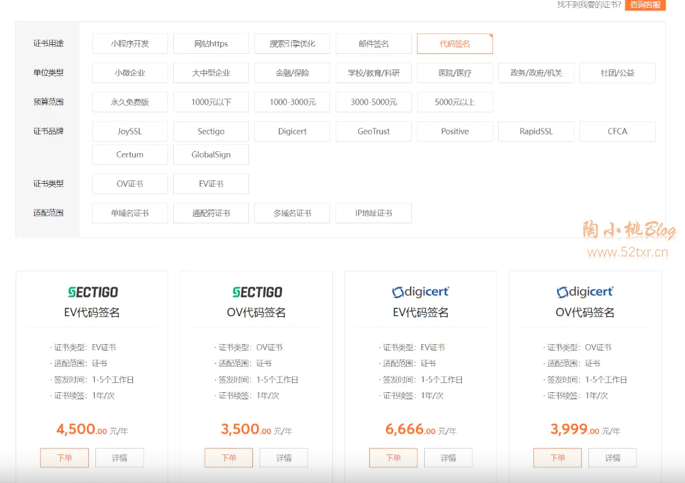685x483 pixels.
Task: Click the 证书品牌 row label
Action: click(49, 131)
